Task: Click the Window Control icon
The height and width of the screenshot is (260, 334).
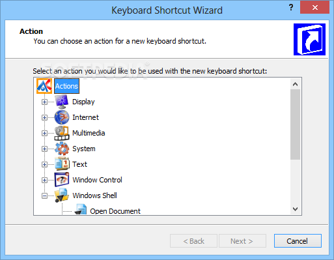Action: (62, 180)
